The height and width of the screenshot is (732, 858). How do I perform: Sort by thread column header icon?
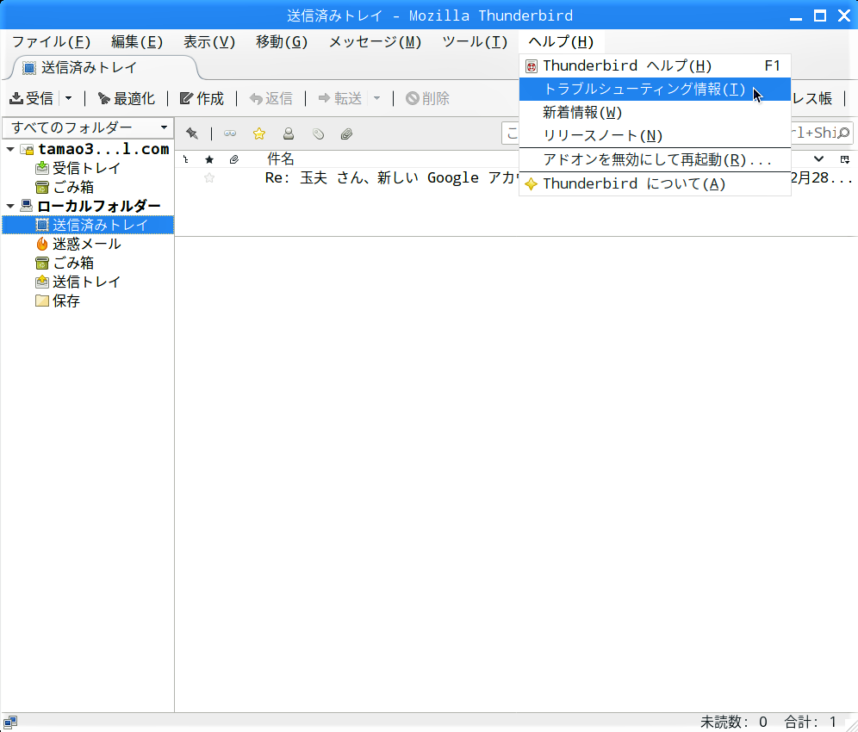(x=186, y=159)
